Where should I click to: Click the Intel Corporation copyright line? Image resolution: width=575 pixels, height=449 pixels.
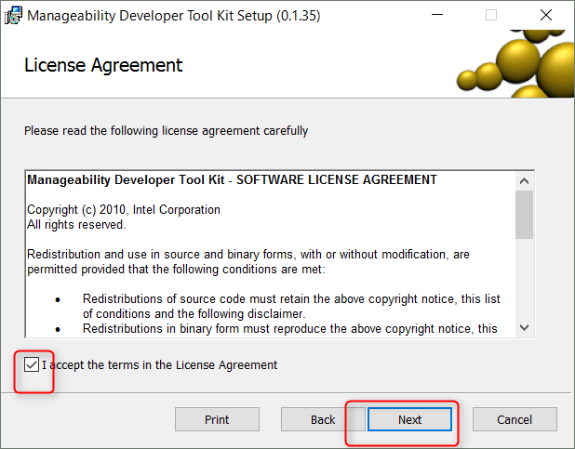pos(124,210)
